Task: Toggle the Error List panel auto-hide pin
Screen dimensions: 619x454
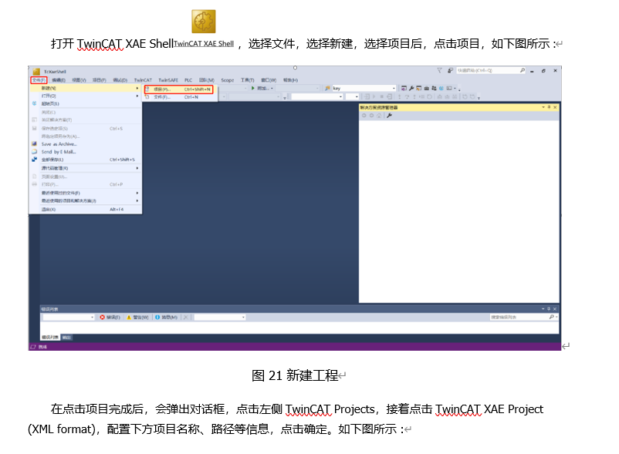Action: pyautogui.click(x=549, y=309)
